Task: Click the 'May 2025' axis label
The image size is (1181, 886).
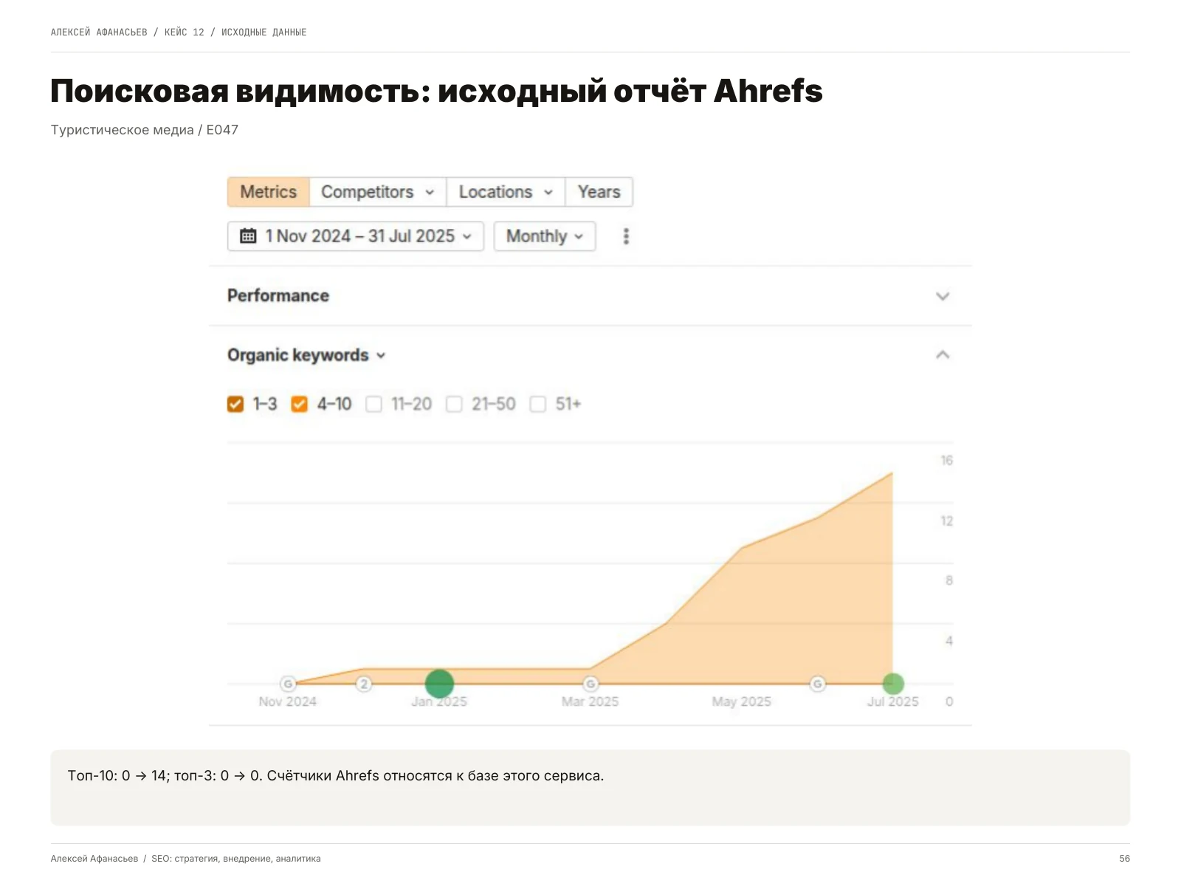Action: [741, 701]
